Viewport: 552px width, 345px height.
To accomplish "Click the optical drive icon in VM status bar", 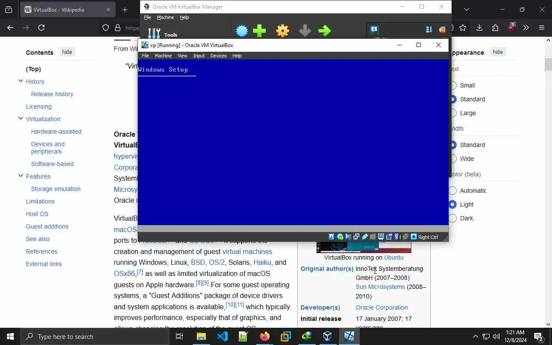I will pos(340,237).
